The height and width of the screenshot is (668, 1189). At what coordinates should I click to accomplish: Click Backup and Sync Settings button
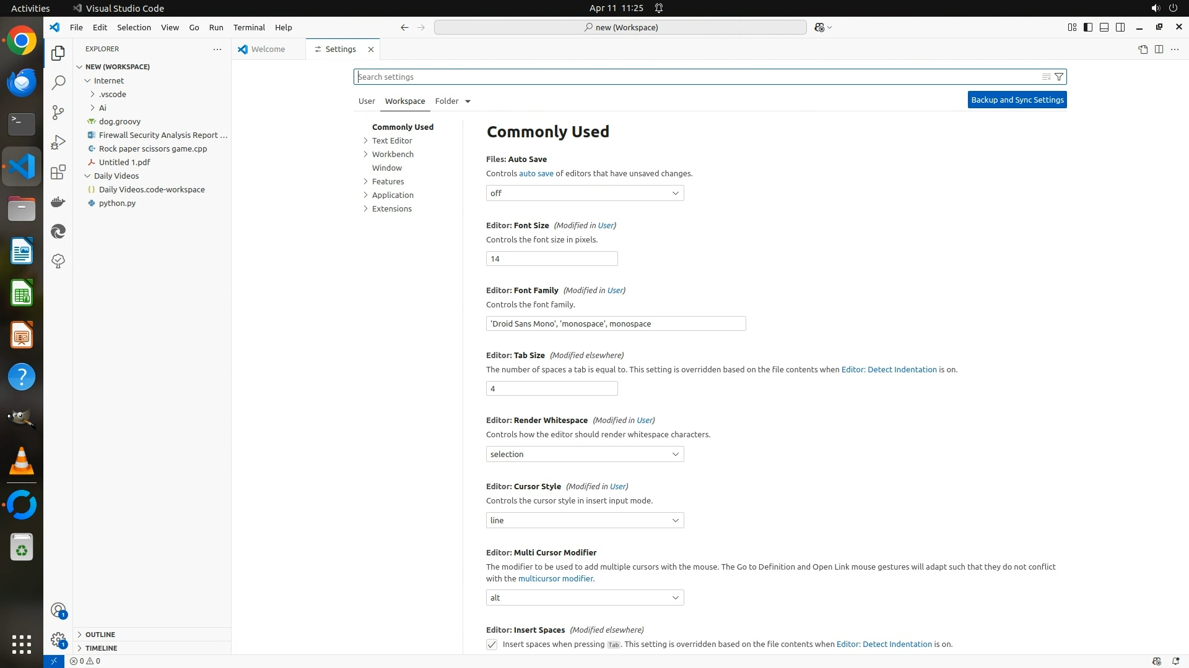[x=1017, y=100]
